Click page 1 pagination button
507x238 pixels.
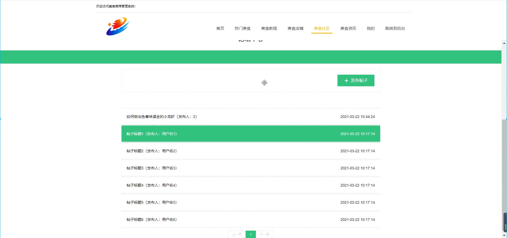pyautogui.click(x=251, y=234)
